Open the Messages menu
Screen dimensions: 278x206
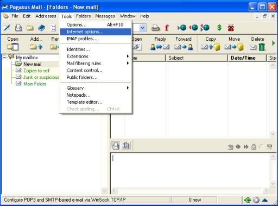(105, 16)
